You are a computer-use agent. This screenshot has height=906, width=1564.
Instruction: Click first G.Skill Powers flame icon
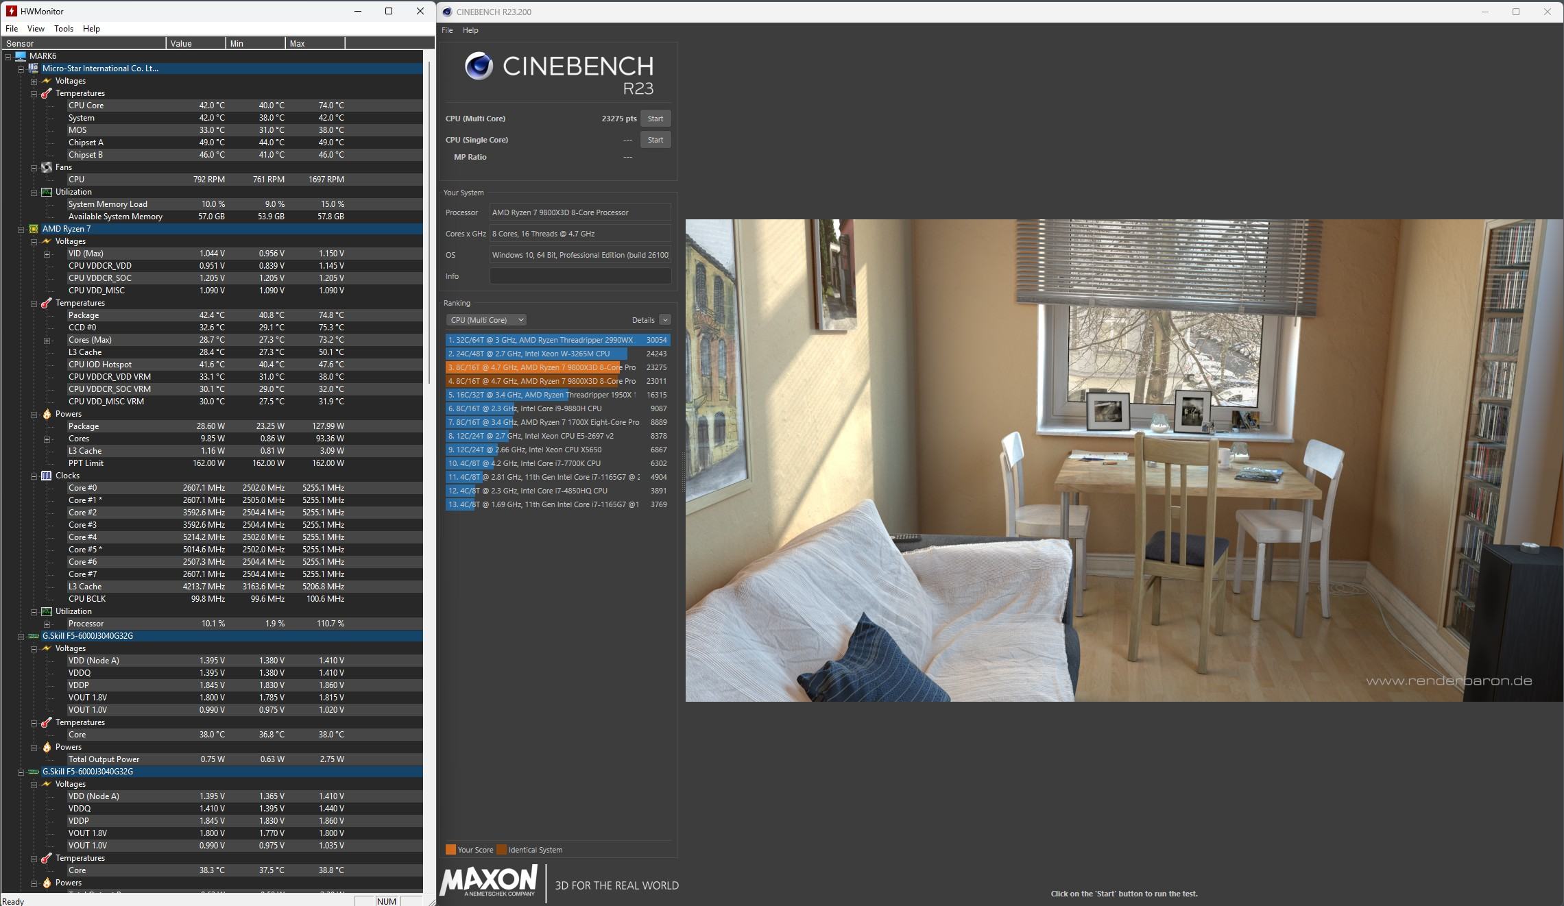pos(46,747)
